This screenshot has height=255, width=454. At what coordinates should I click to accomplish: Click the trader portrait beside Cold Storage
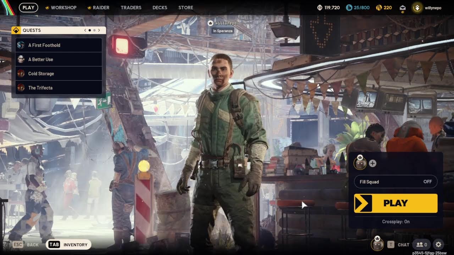pyautogui.click(x=21, y=73)
